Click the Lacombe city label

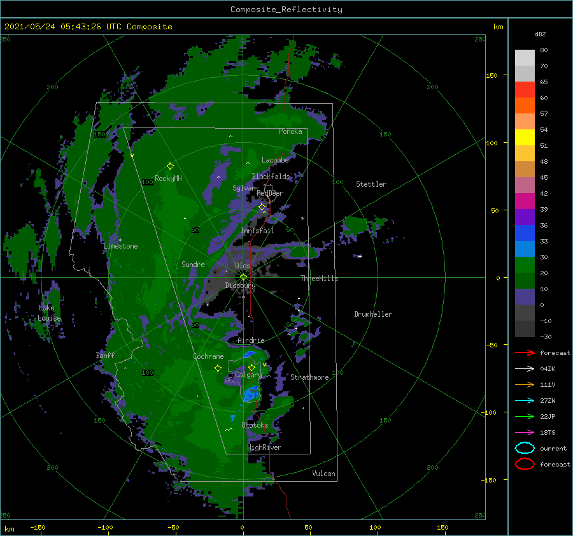pyautogui.click(x=275, y=160)
